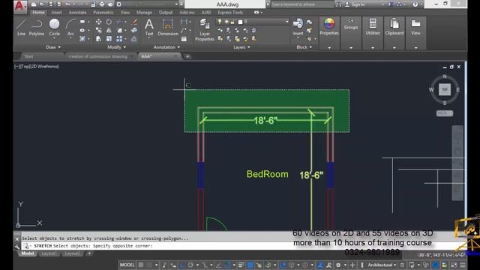Image resolution: width=480 pixels, height=270 pixels.
Task: Open the Manage ribbon tab
Action: pos(144,13)
